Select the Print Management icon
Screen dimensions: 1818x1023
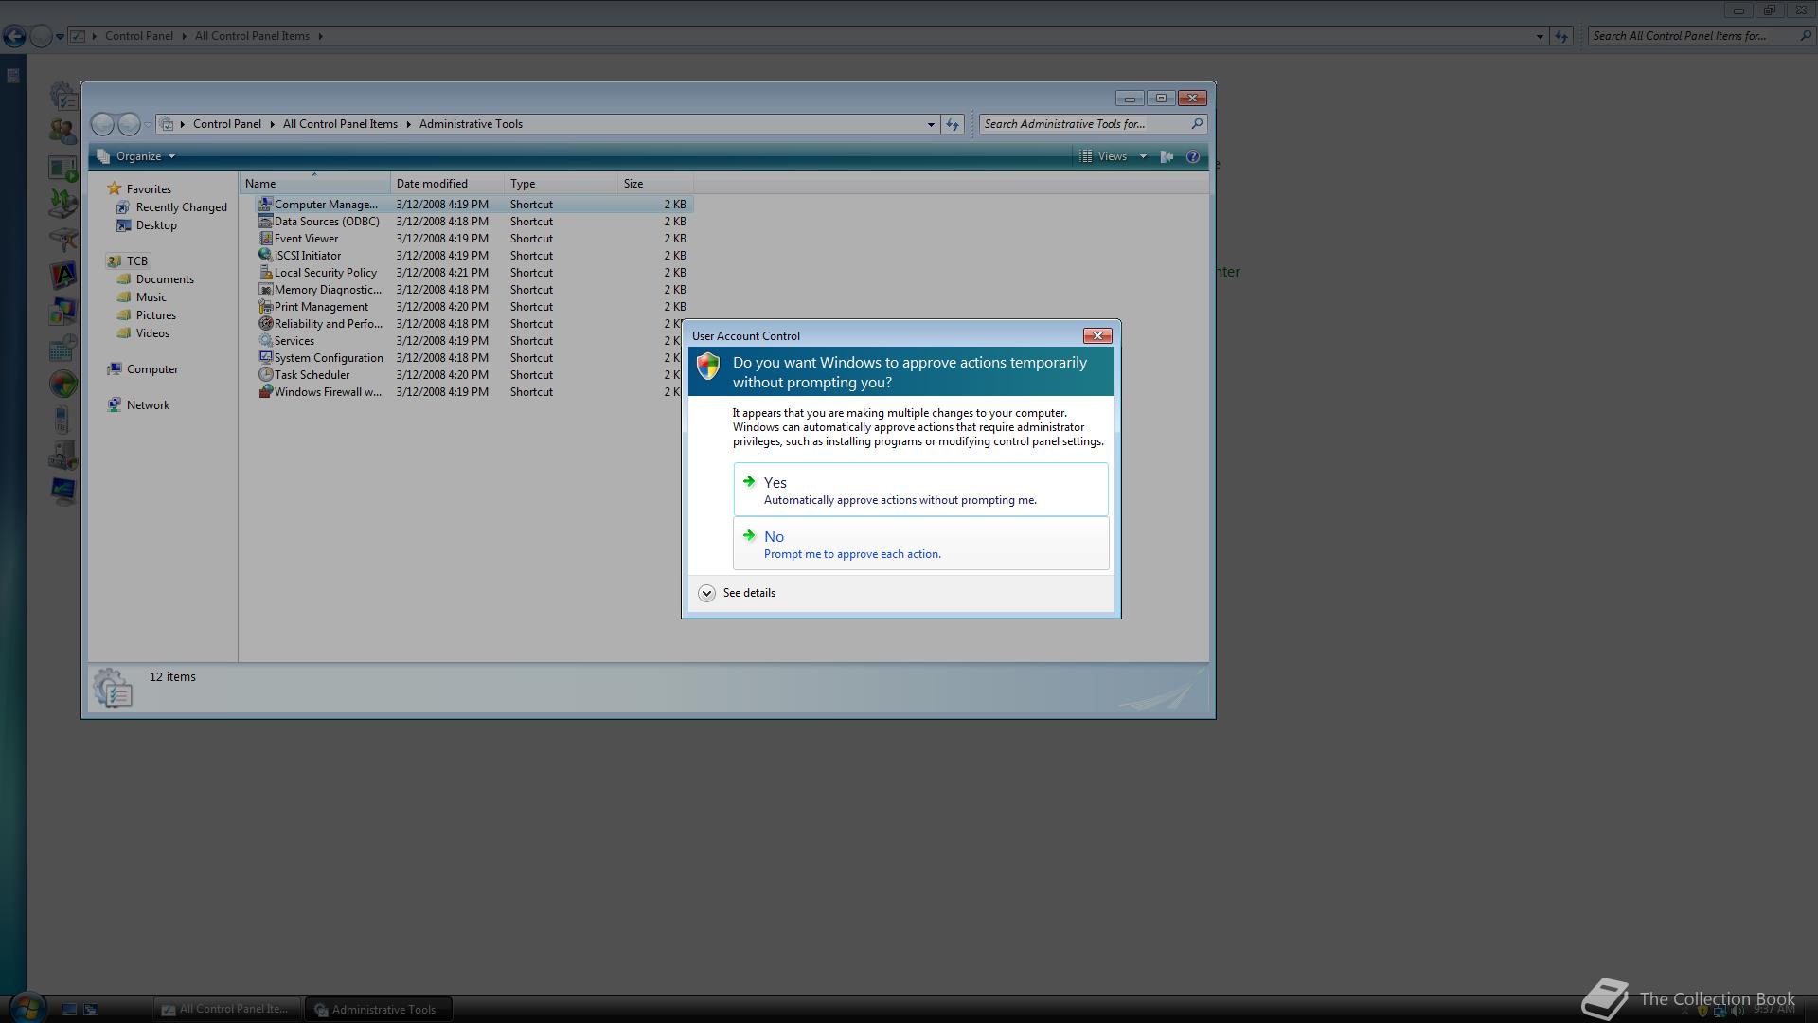point(266,306)
